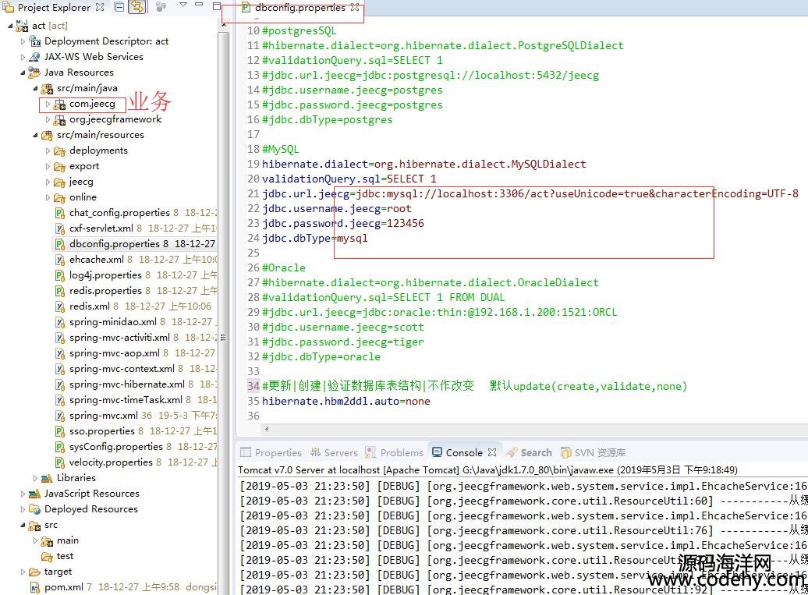Click the 'jdbc.dbType=mysql' line
Image resolution: width=808 pixels, height=595 pixels.
click(315, 239)
